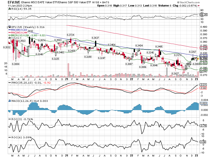Click the 0.3006 price label

coord(143,67)
